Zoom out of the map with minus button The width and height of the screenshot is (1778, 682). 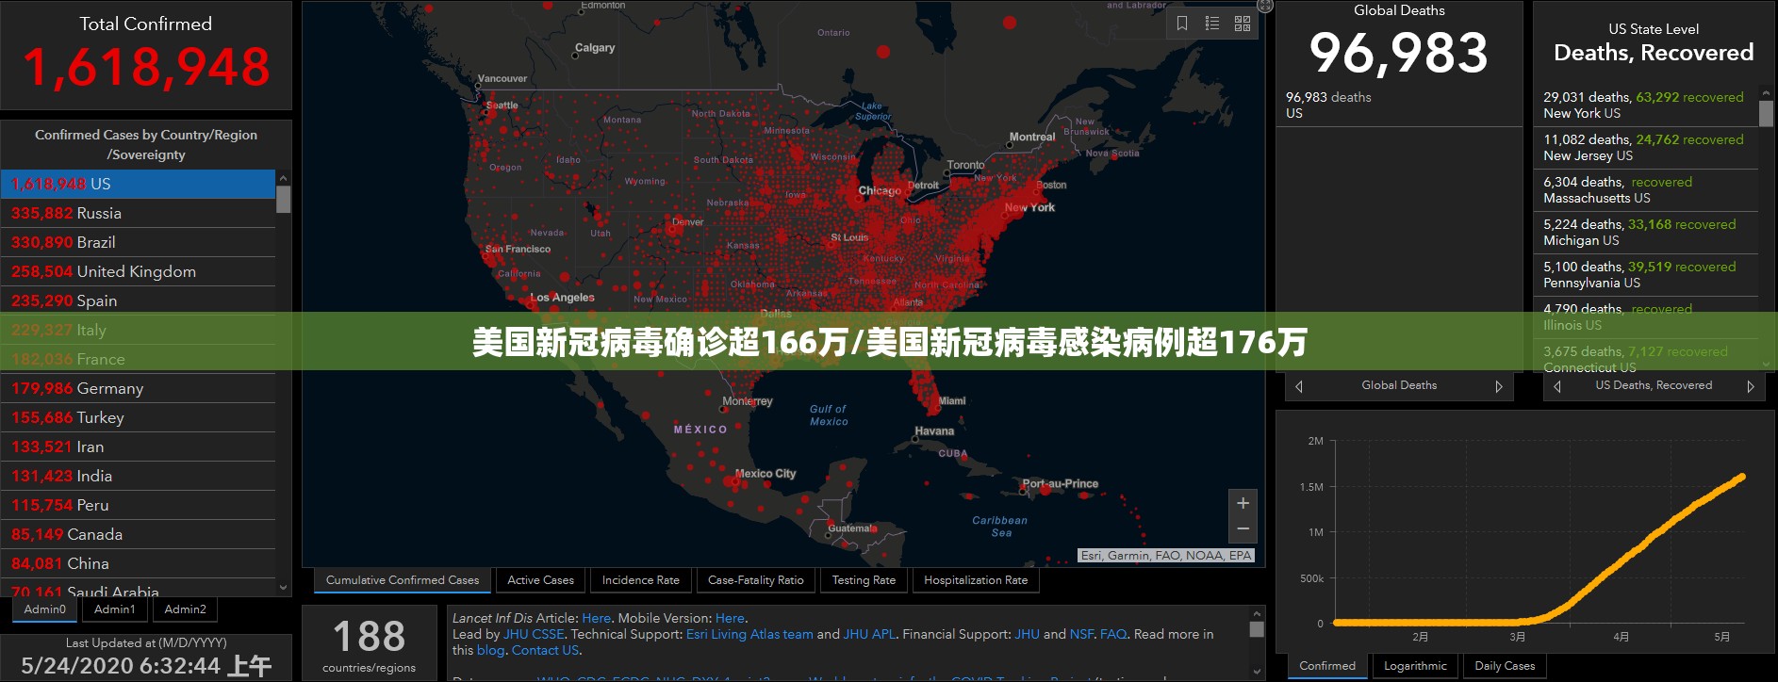pyautogui.click(x=1243, y=529)
